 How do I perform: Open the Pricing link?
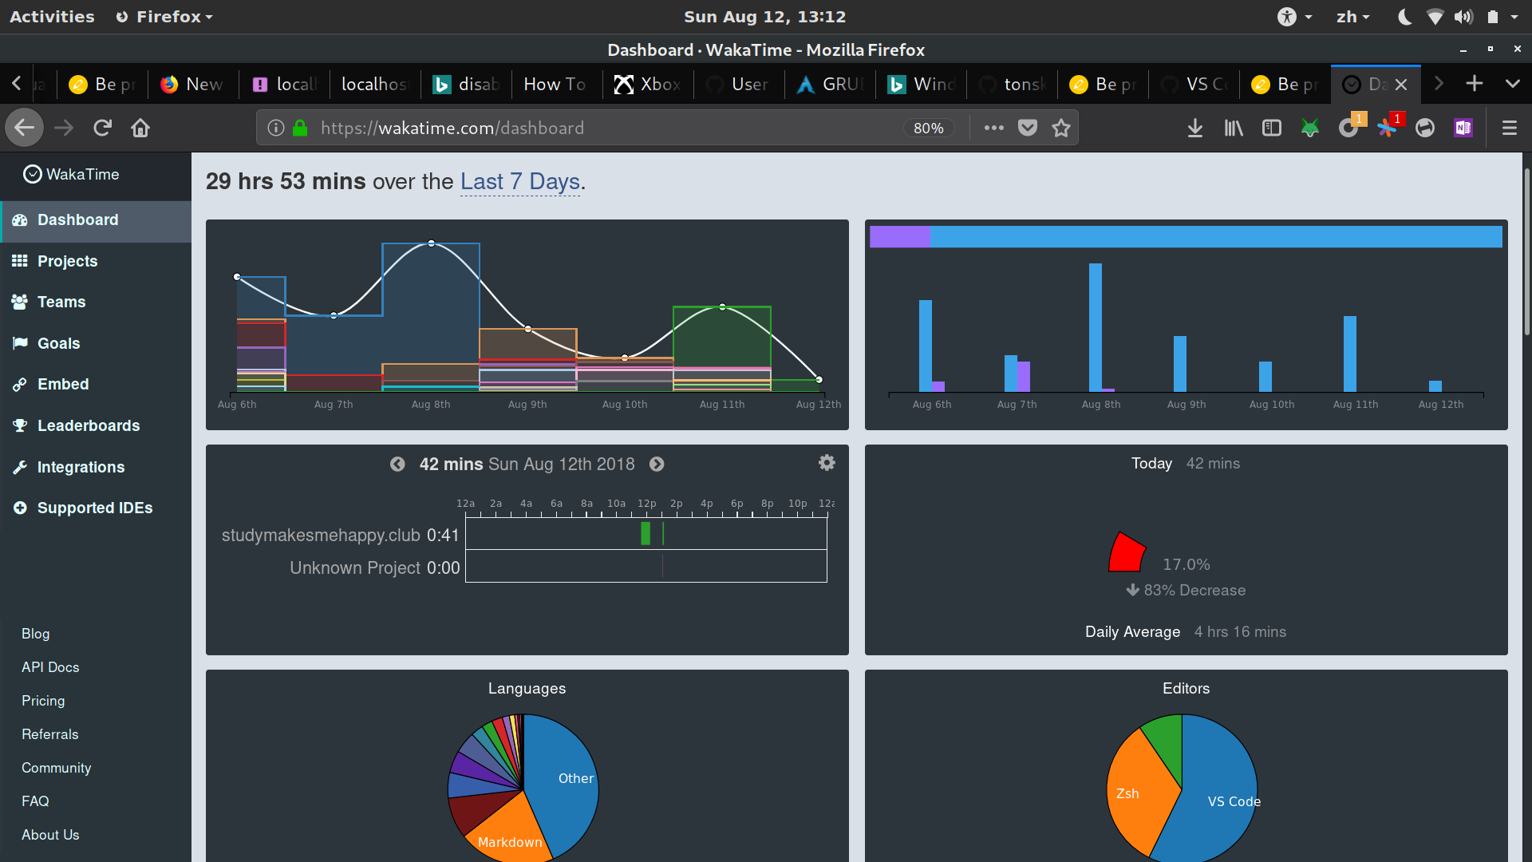(x=43, y=701)
